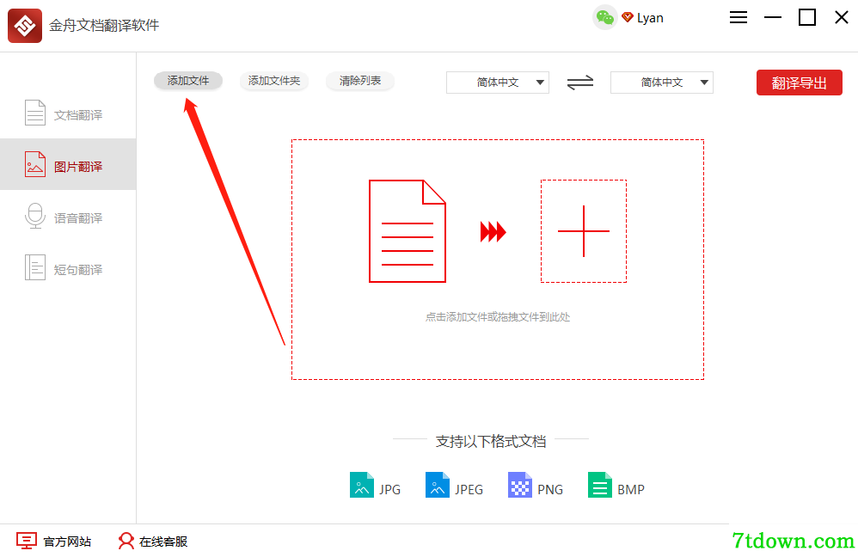Click the 语音翻译 microphone icon in sidebar
The image size is (858, 557).
click(35, 216)
